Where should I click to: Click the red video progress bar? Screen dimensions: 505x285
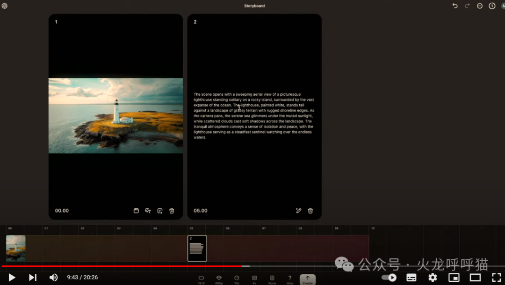tap(122, 266)
